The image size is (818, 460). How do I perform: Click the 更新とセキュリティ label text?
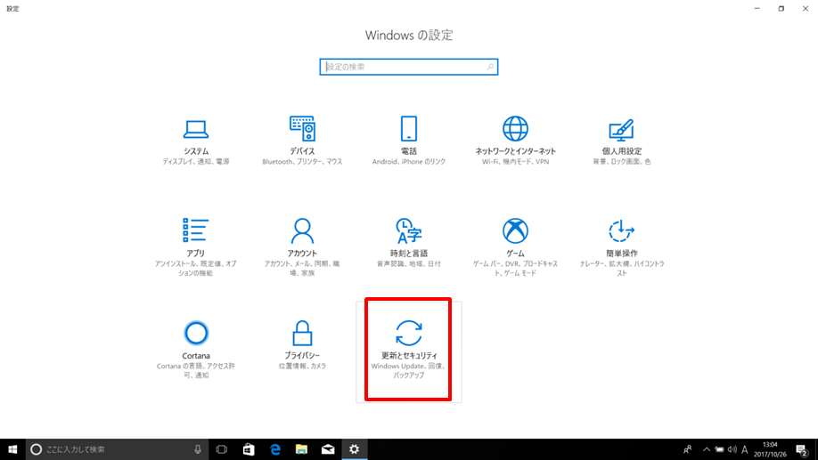pos(408,355)
